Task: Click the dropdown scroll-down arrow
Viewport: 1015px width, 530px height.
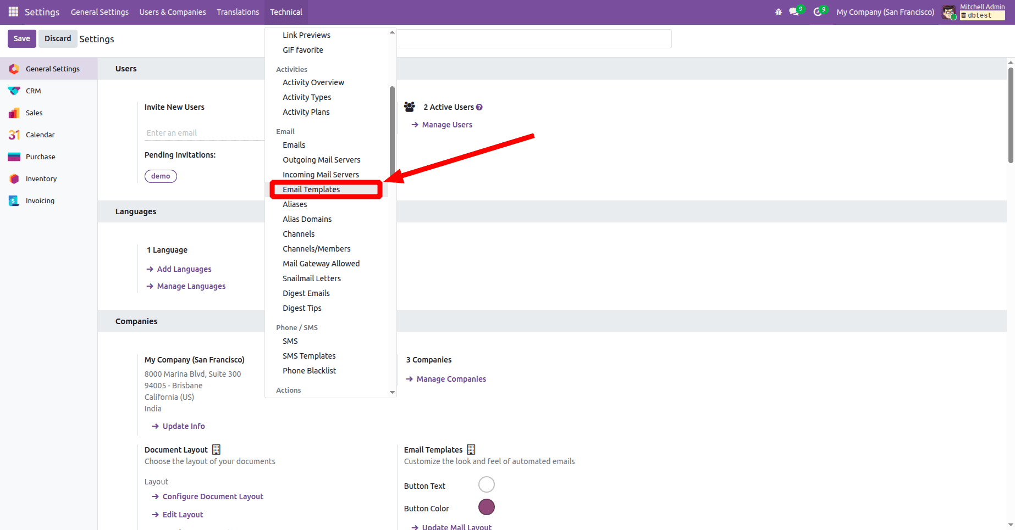Action: pos(392,392)
